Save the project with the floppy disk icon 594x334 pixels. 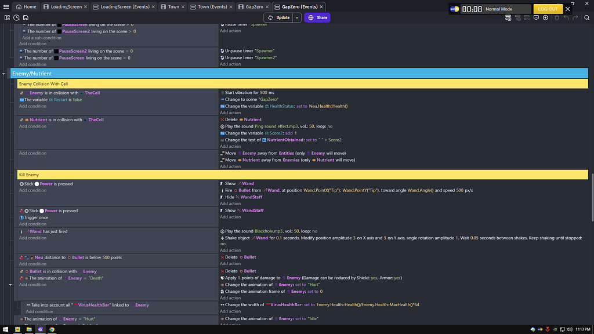[x=26, y=18]
